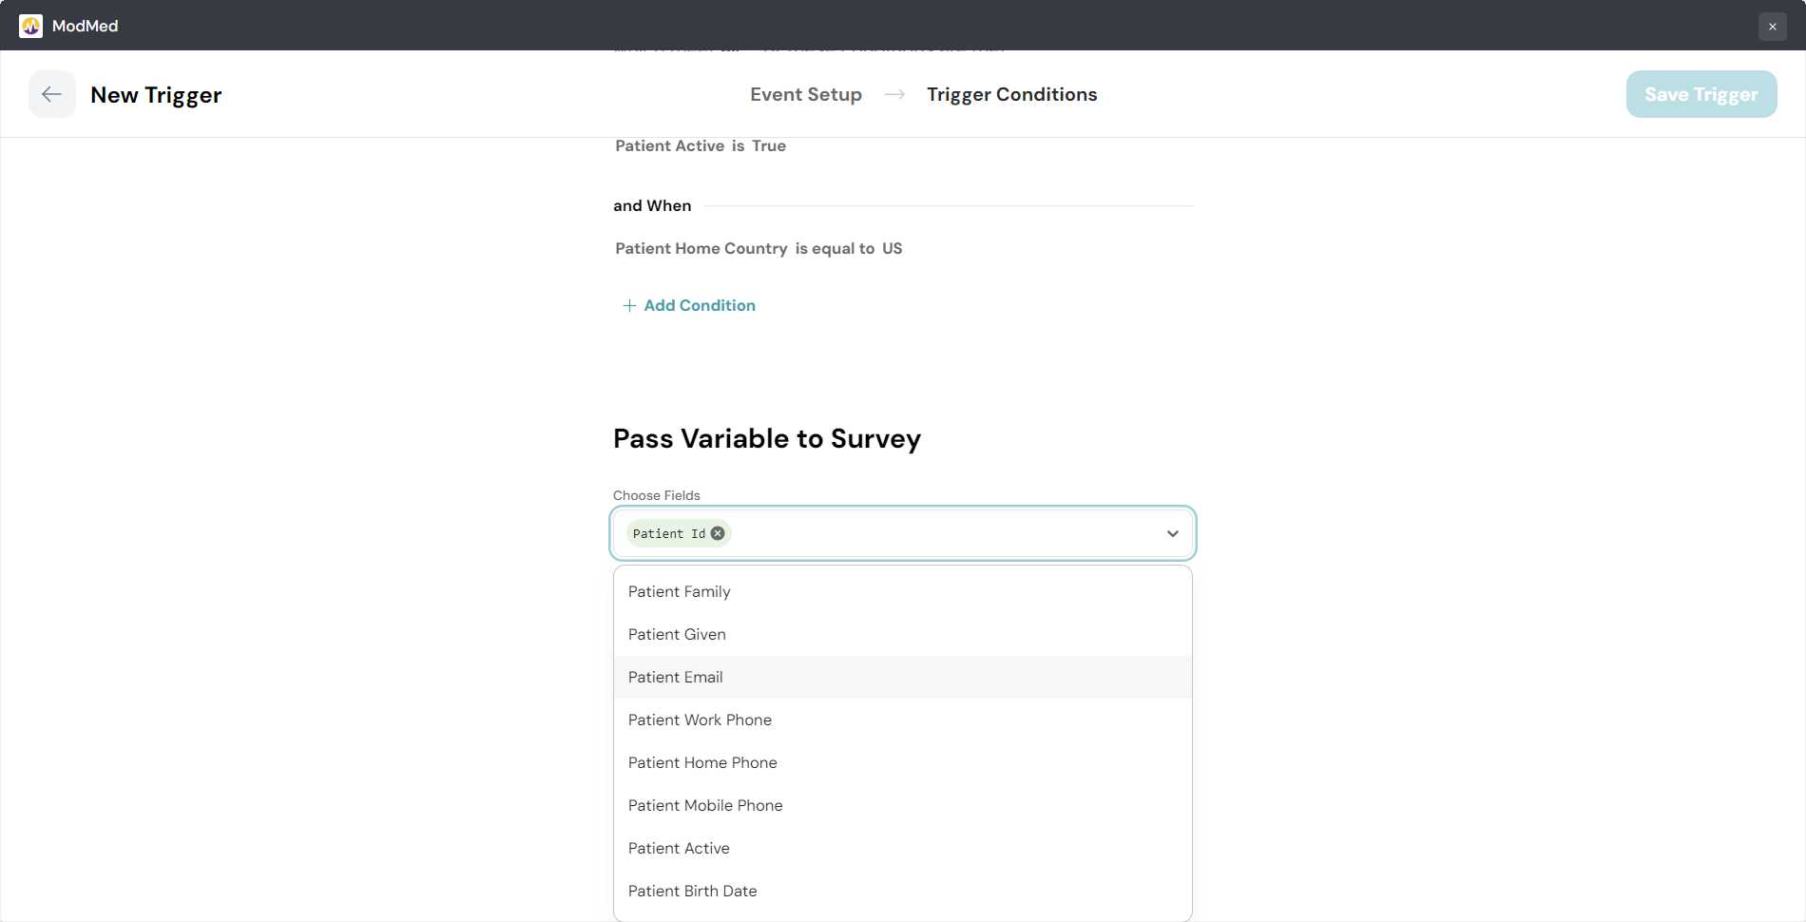This screenshot has height=922, width=1806.
Task: Collapse the Choose Fields dropdown chevron
Action: [1172, 533]
